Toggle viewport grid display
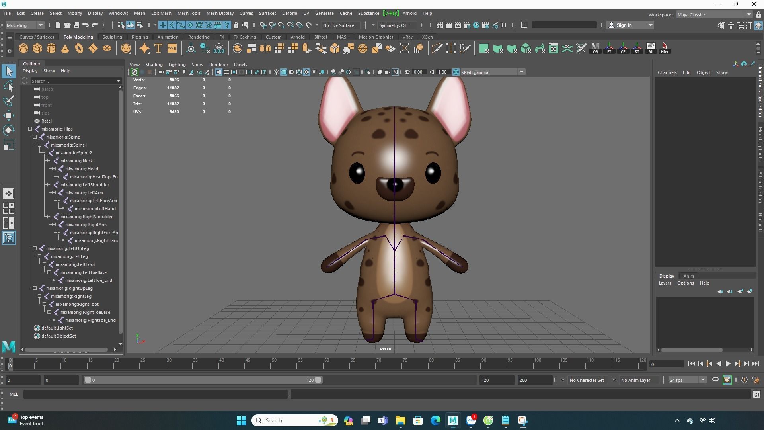 (218, 72)
